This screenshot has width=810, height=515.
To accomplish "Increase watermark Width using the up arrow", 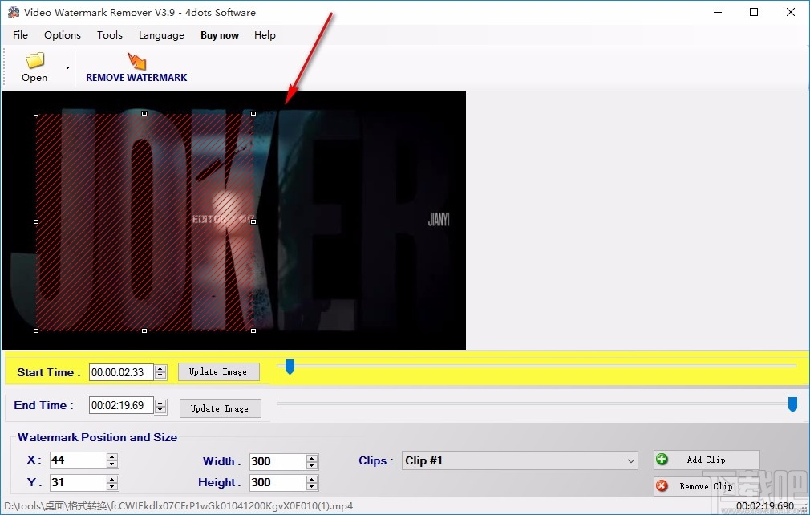I will [x=312, y=457].
